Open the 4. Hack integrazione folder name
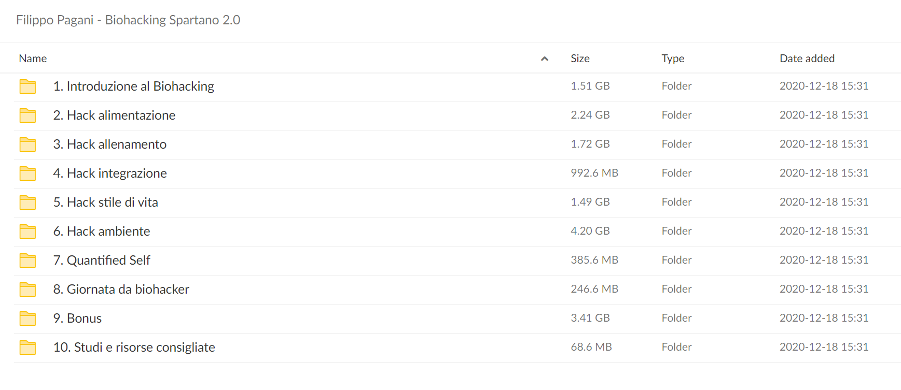901x390 pixels. 110,173
